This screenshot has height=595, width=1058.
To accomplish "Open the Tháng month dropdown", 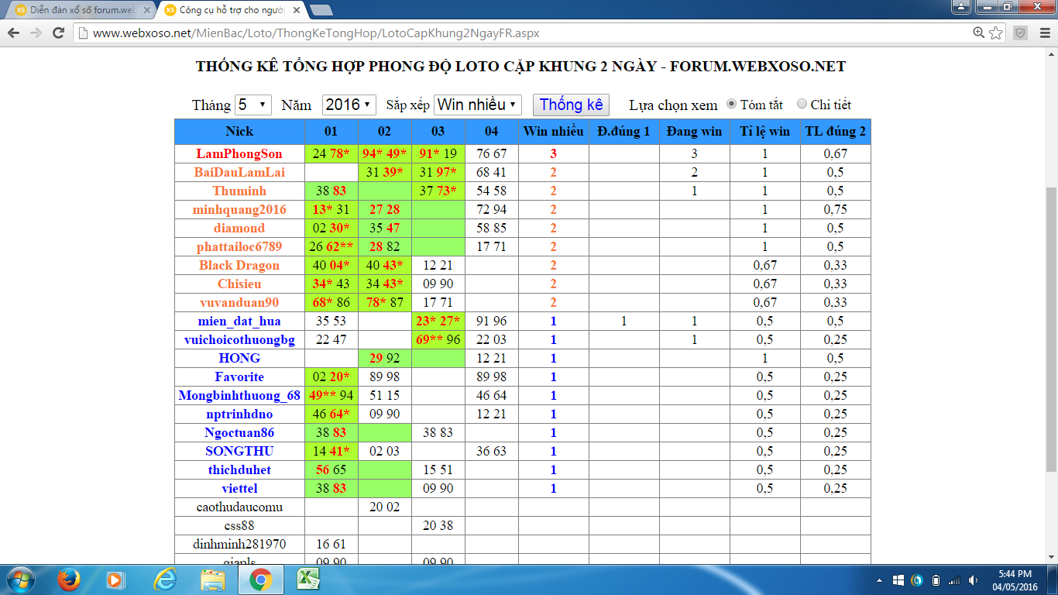I will point(252,105).
